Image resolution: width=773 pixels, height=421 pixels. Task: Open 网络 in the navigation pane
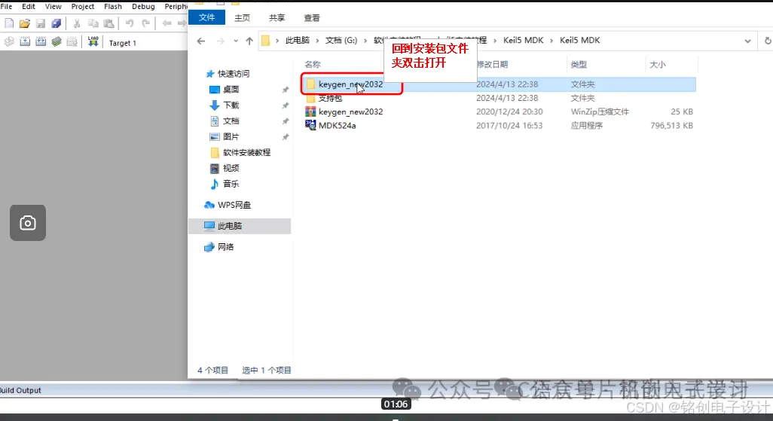click(226, 247)
